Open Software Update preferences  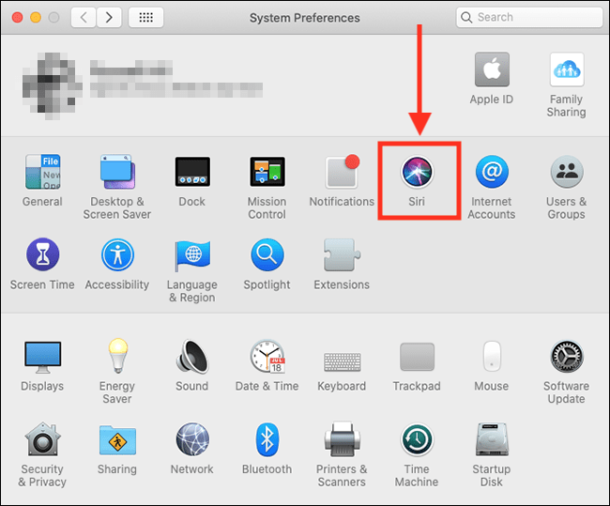tap(567, 357)
